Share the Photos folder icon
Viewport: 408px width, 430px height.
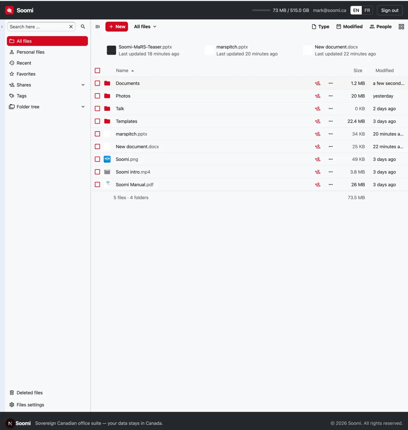317,96
